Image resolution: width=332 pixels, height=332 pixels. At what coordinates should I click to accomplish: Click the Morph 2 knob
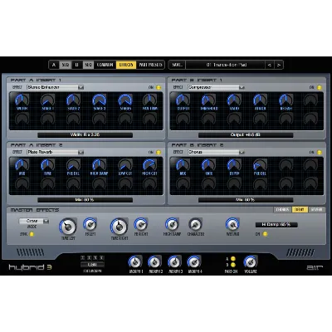(155, 261)
